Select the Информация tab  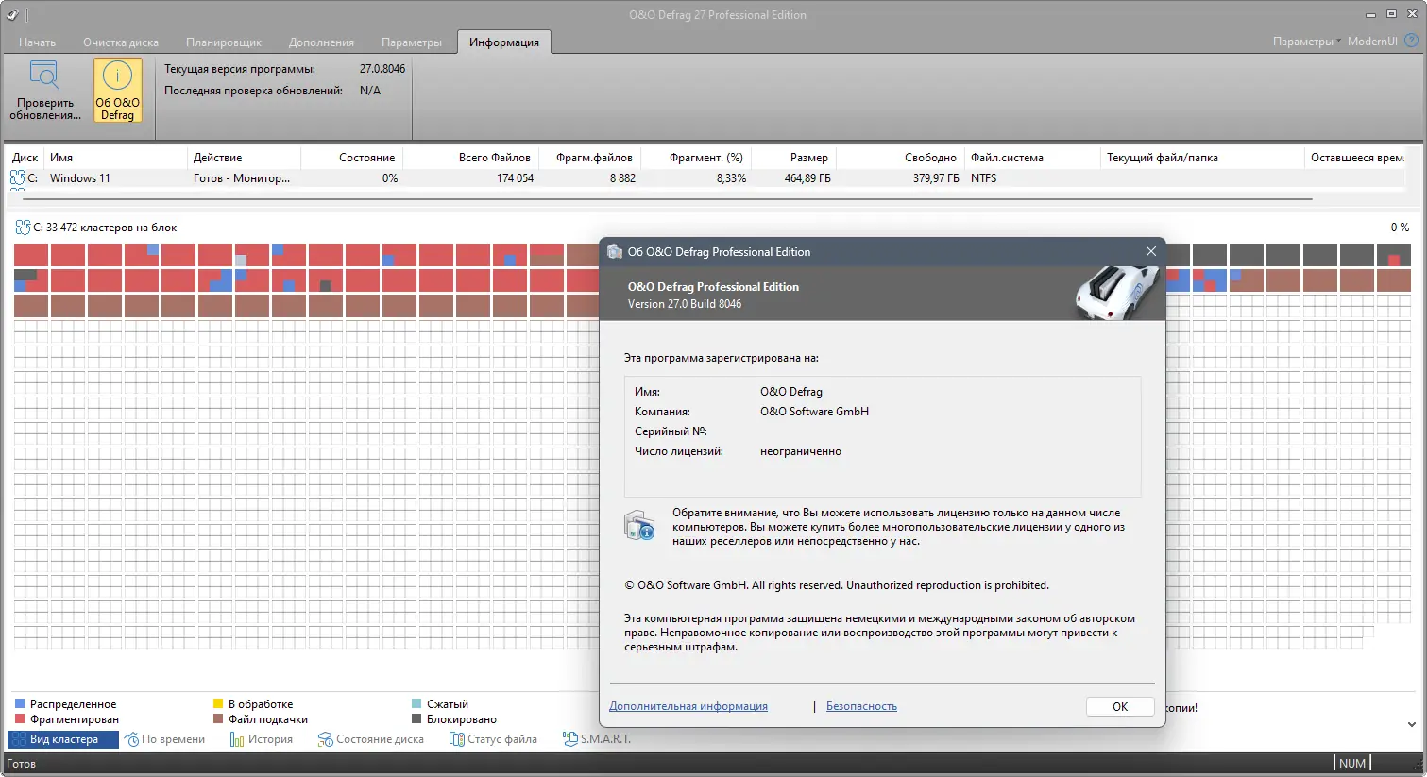[504, 42]
